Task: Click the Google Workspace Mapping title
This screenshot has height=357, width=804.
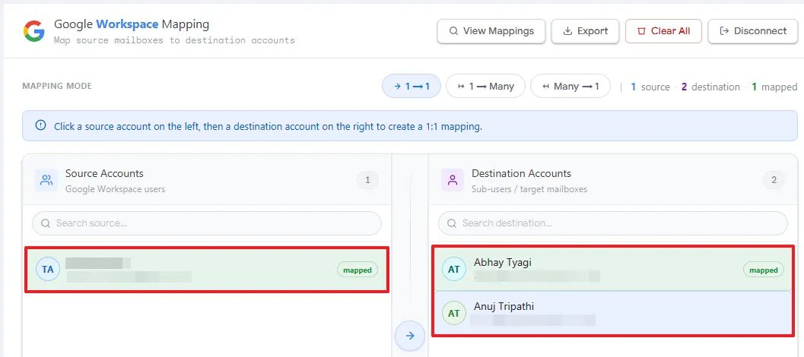Action: pyautogui.click(x=132, y=24)
